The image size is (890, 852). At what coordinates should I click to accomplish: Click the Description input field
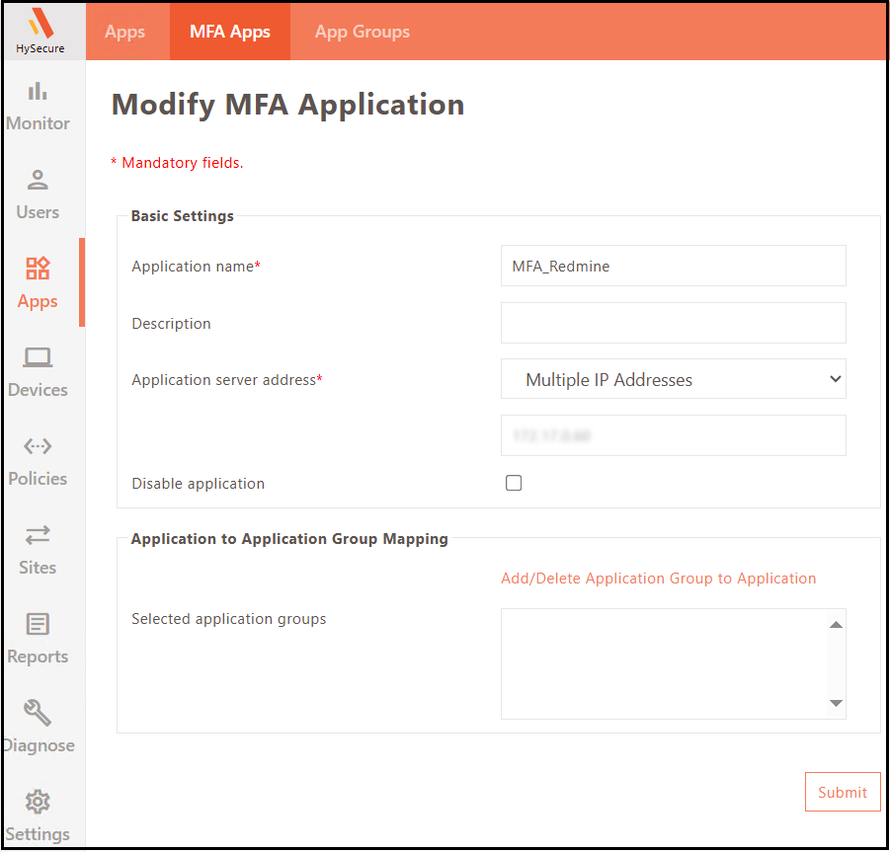click(x=673, y=323)
